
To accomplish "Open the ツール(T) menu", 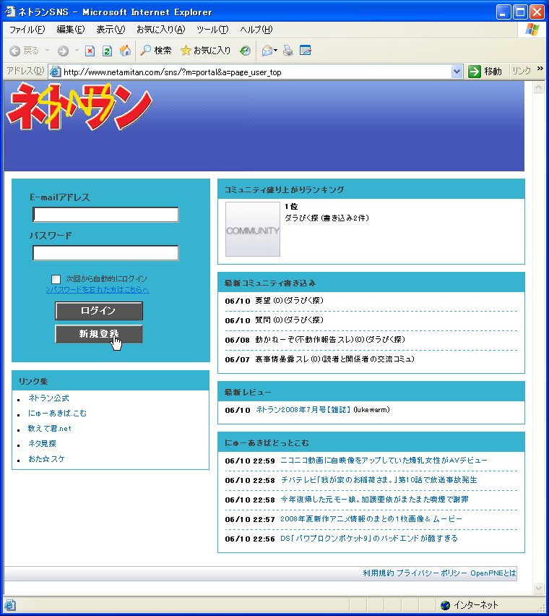I will [x=212, y=30].
